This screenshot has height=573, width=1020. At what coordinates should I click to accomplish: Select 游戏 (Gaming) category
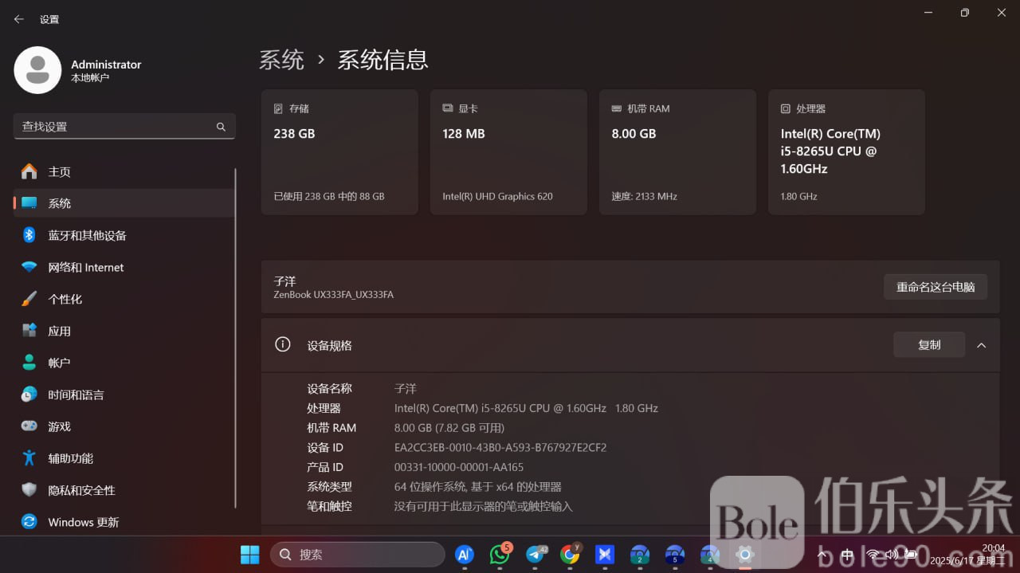[59, 426]
